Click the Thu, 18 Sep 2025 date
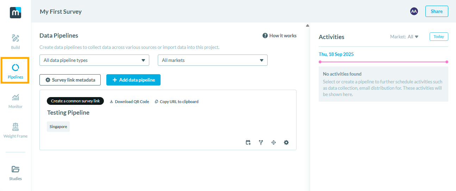 [336, 54]
